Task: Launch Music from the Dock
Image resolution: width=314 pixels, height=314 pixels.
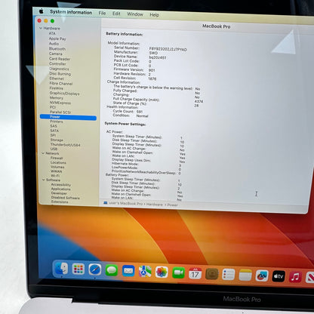Action: tap(295, 277)
